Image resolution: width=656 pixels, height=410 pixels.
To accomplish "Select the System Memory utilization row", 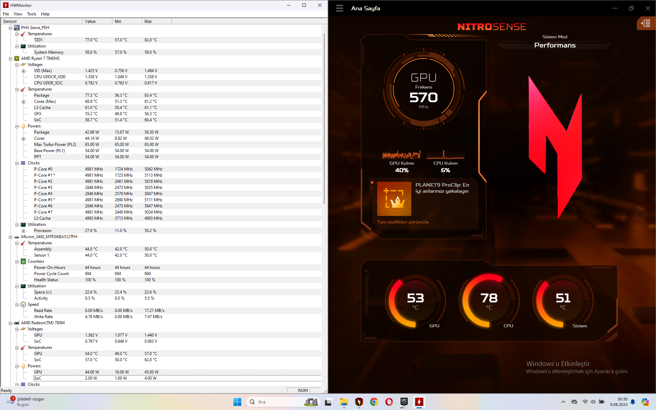I will point(161,52).
